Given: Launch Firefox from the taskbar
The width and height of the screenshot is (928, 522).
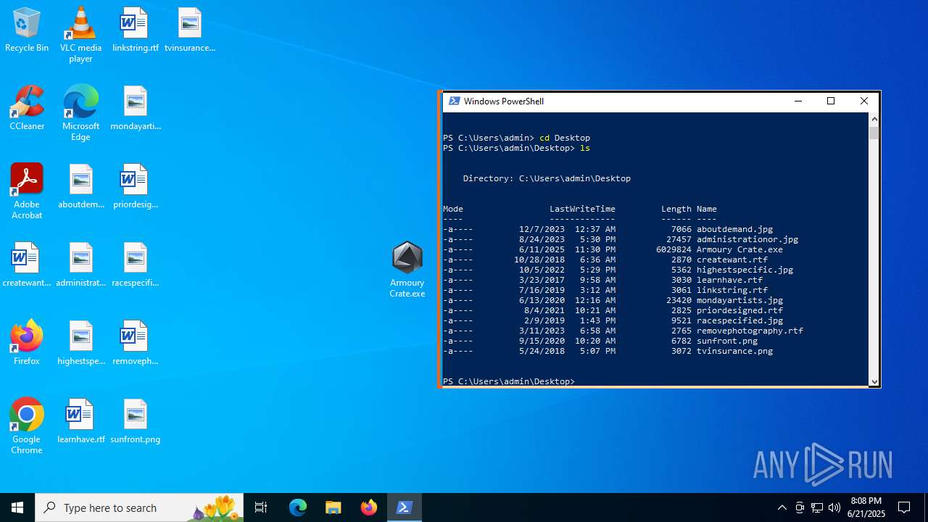Looking at the screenshot, I should [x=369, y=507].
